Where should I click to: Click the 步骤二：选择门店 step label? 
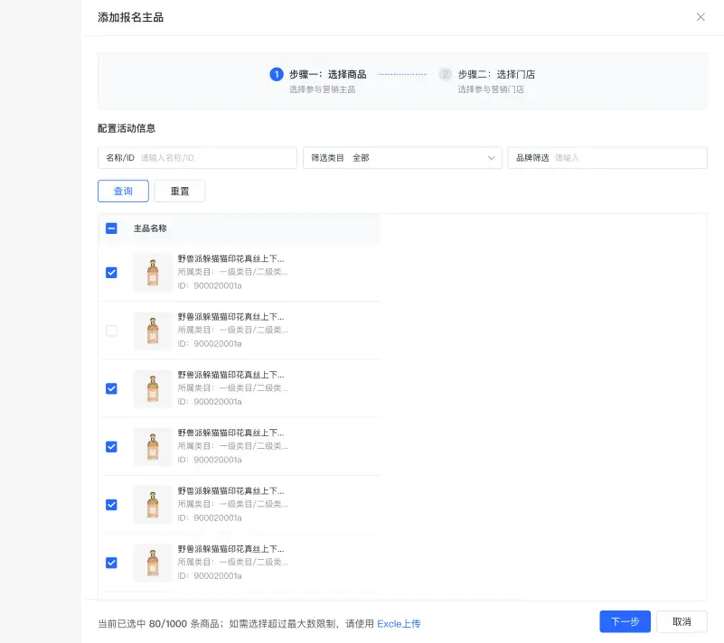496,74
